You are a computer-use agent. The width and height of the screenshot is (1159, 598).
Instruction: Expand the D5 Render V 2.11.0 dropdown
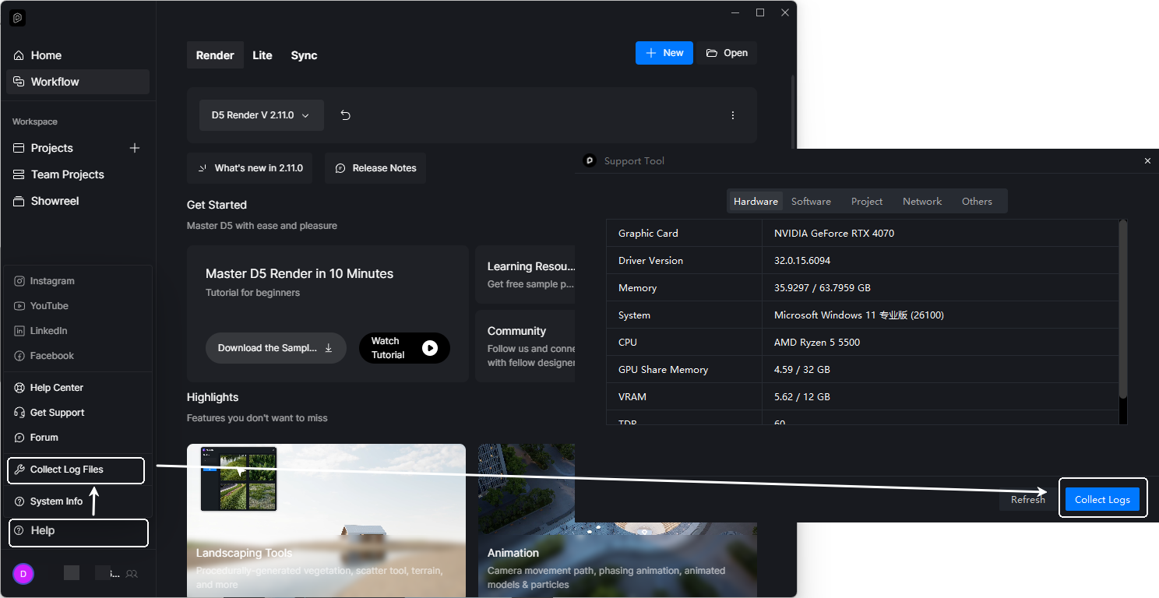pos(262,115)
